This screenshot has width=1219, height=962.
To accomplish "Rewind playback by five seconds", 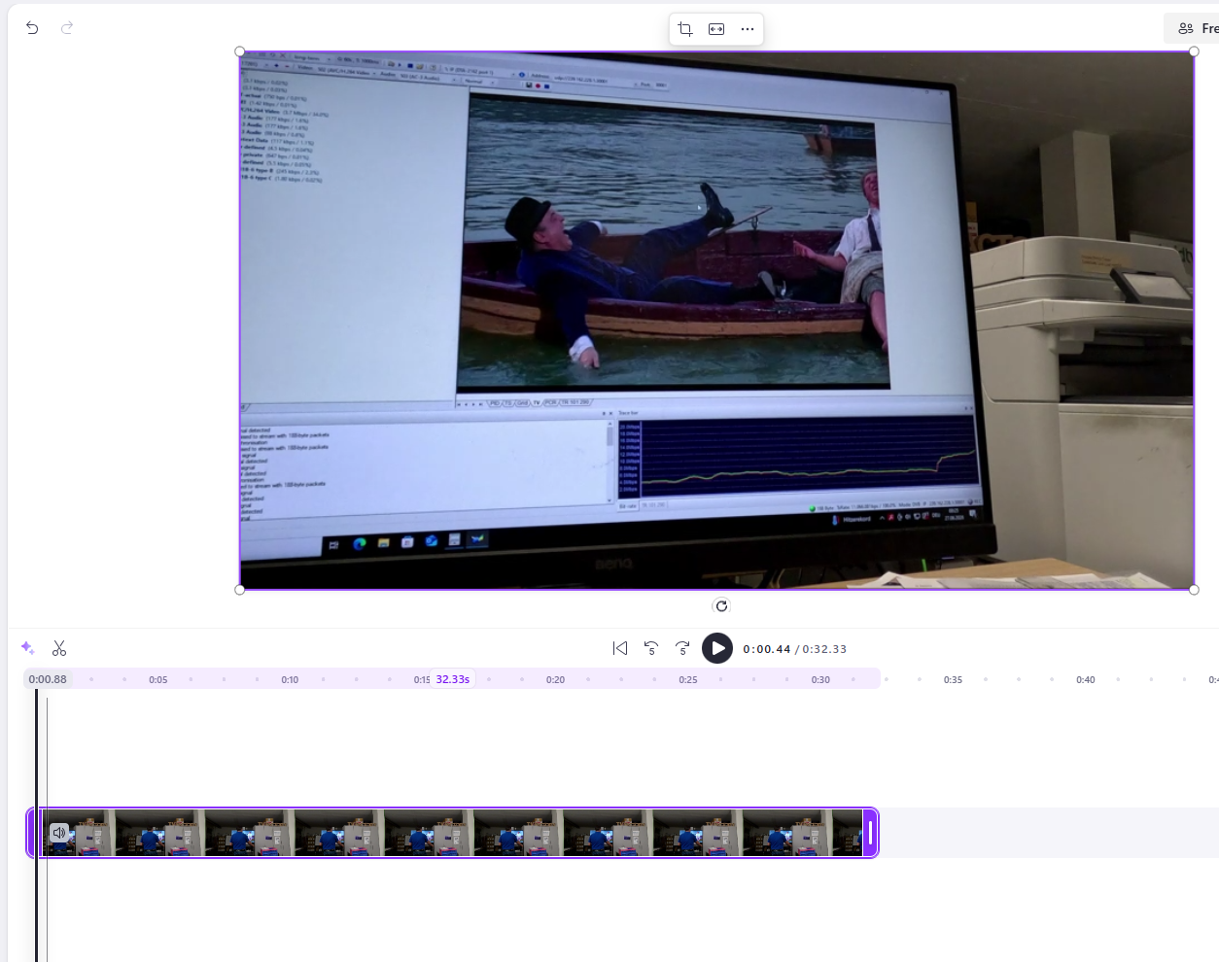I will (651, 648).
